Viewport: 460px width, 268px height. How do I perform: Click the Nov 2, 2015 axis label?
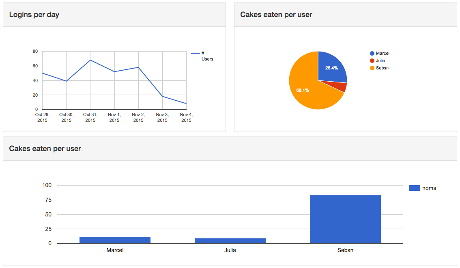pos(138,117)
